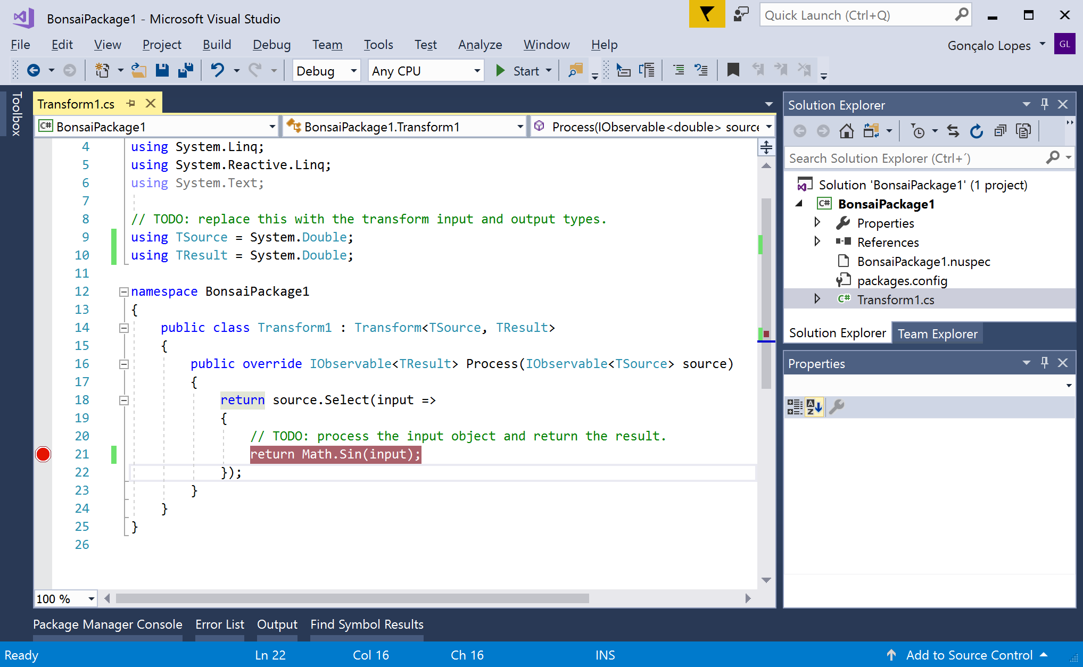Click the editor horizontal scrollbar thumb
1083x667 pixels.
click(352, 598)
